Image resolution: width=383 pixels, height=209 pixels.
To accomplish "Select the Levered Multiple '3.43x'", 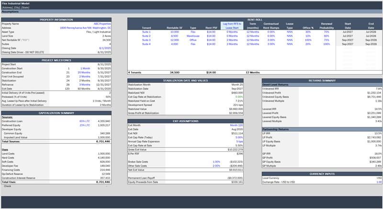I will pyautogui.click(x=378, y=121).
